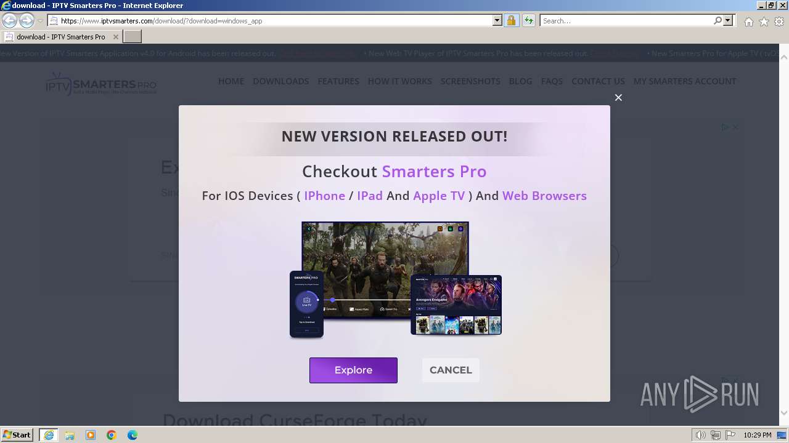The height and width of the screenshot is (443, 789).
Task: Open a new browser tab
Action: click(133, 37)
